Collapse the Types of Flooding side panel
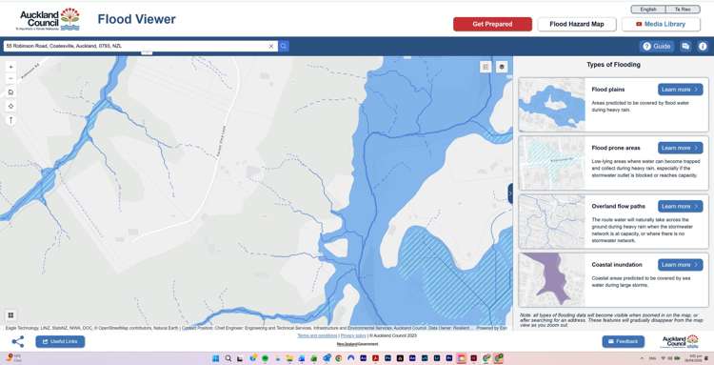The width and height of the screenshot is (714, 365). point(510,193)
